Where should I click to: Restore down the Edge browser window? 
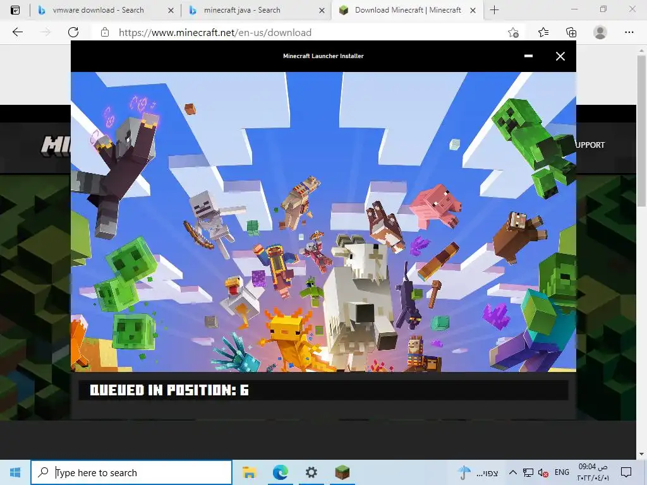pyautogui.click(x=603, y=9)
